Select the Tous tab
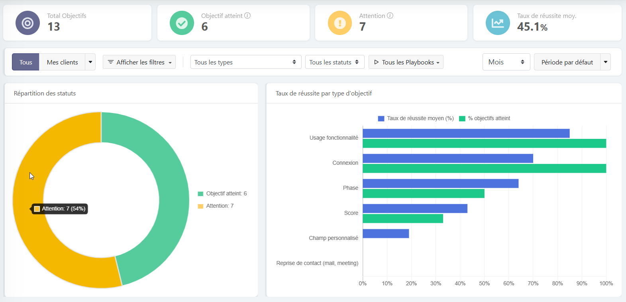Image resolution: width=626 pixels, height=302 pixels. [26, 62]
